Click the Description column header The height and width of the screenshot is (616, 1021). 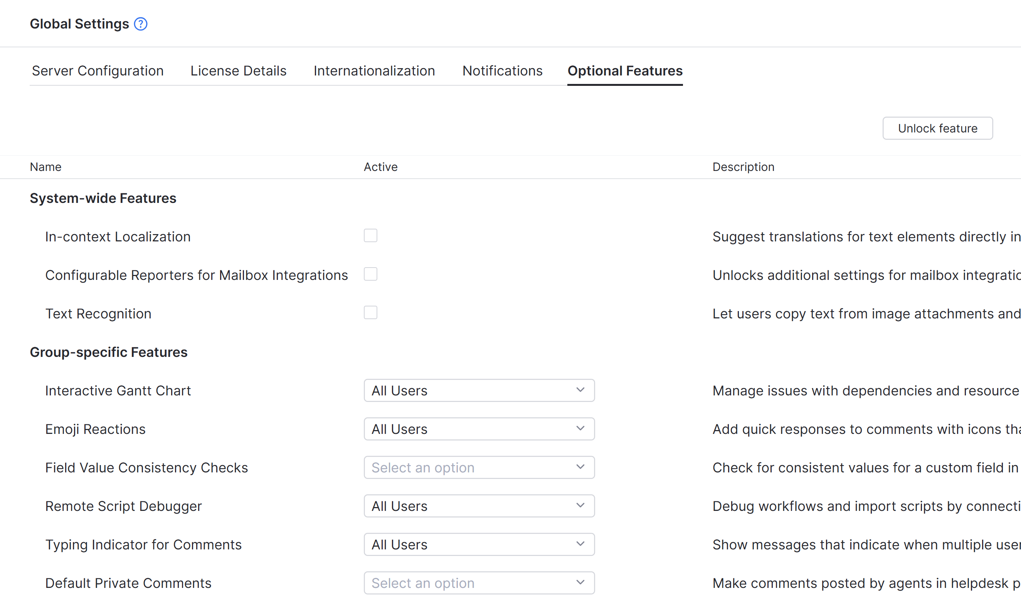[x=743, y=166]
